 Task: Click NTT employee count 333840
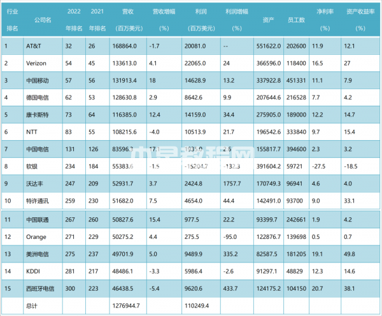(x=296, y=132)
